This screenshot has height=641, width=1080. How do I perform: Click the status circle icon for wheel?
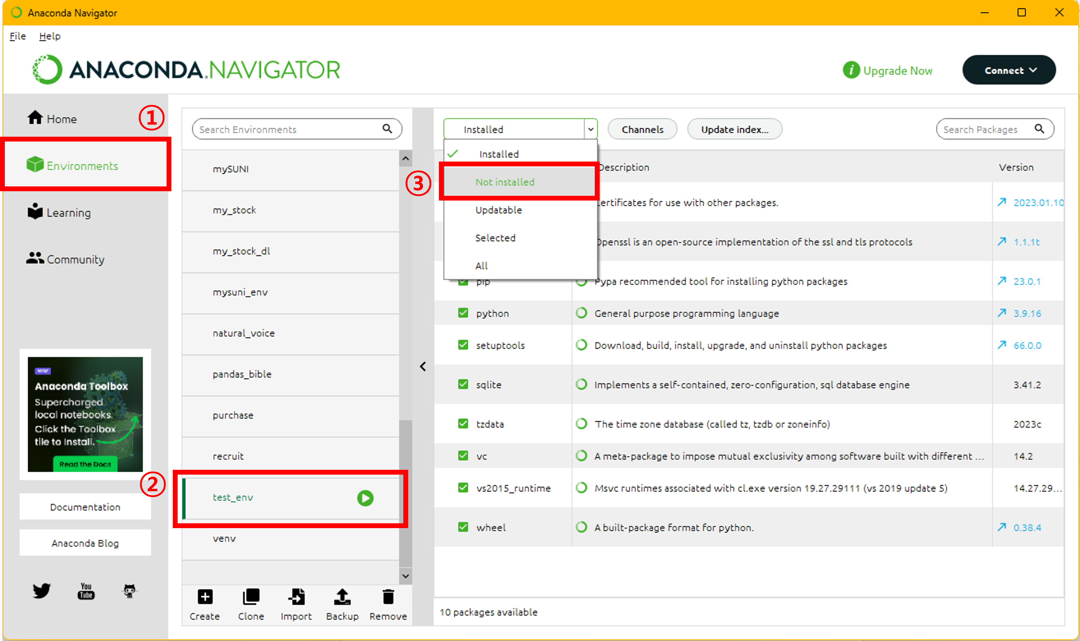[x=582, y=527]
